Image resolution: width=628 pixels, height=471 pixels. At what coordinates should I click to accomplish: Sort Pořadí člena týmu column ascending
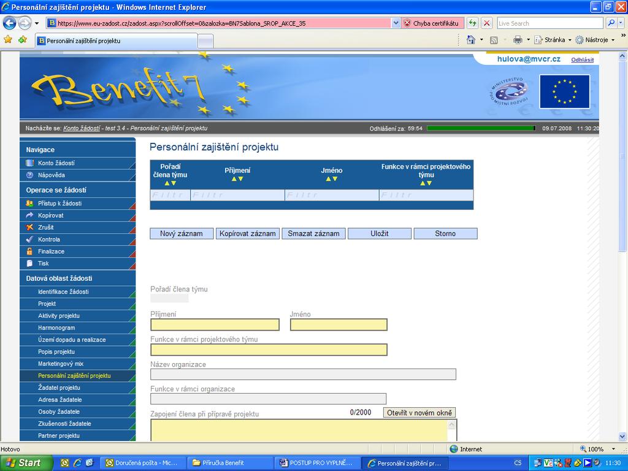[167, 183]
